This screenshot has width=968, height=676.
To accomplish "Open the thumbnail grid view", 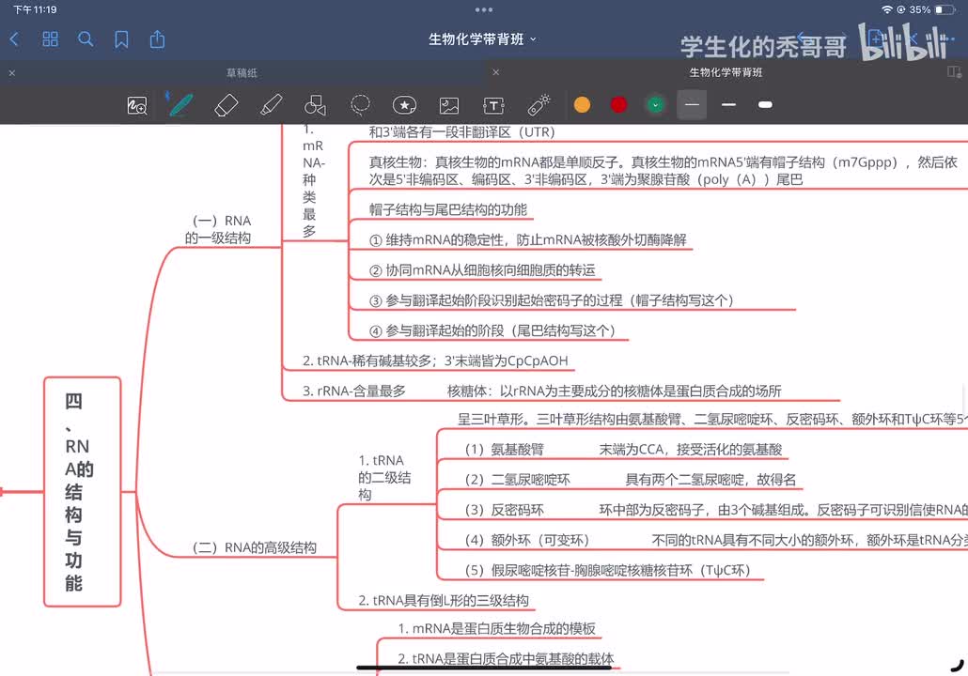I will 50,39.
